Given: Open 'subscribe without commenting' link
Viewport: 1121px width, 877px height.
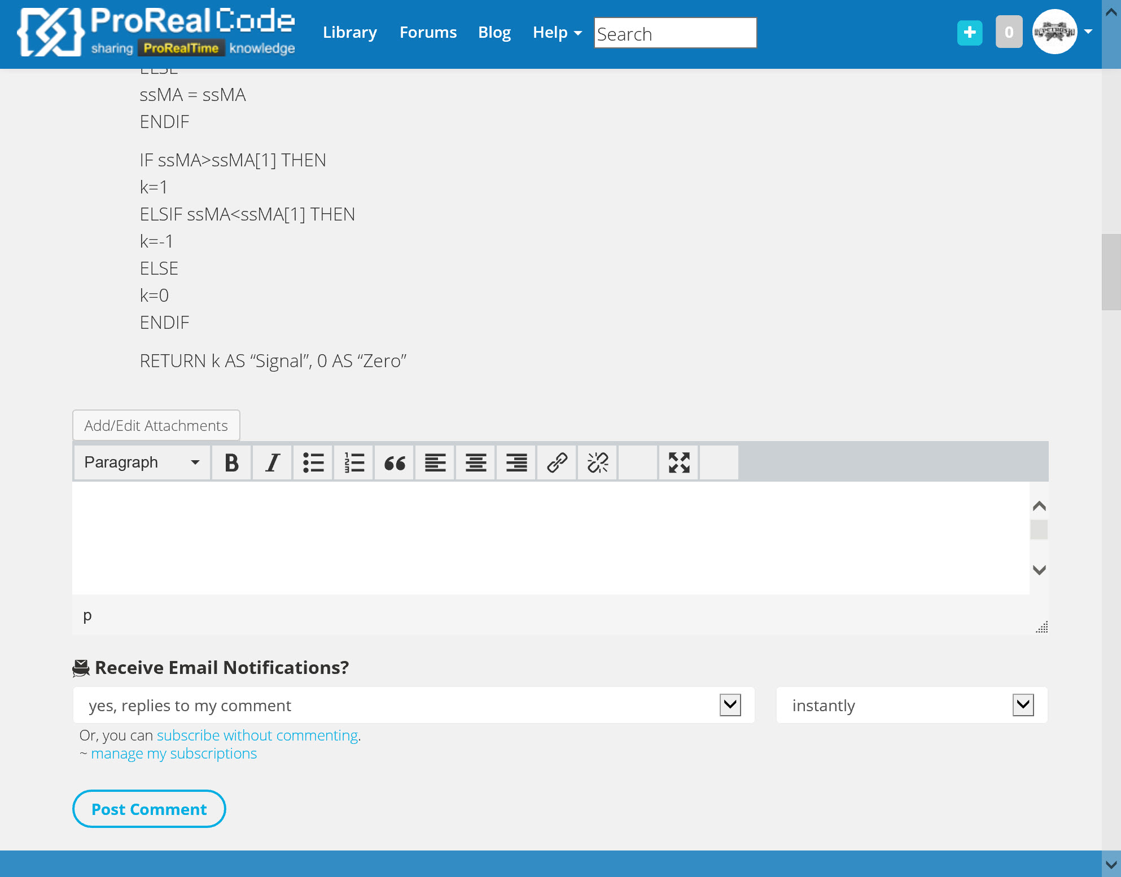Looking at the screenshot, I should (x=257, y=735).
